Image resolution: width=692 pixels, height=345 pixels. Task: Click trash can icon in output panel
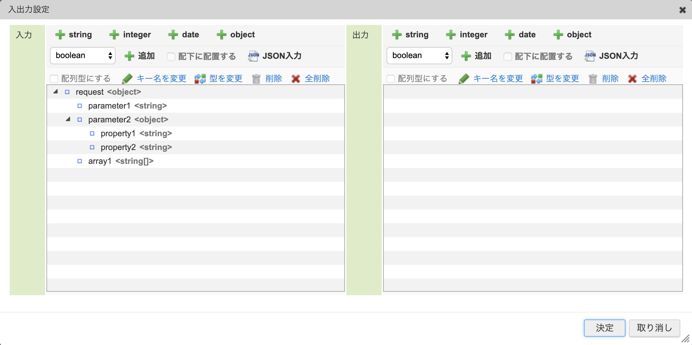(593, 79)
